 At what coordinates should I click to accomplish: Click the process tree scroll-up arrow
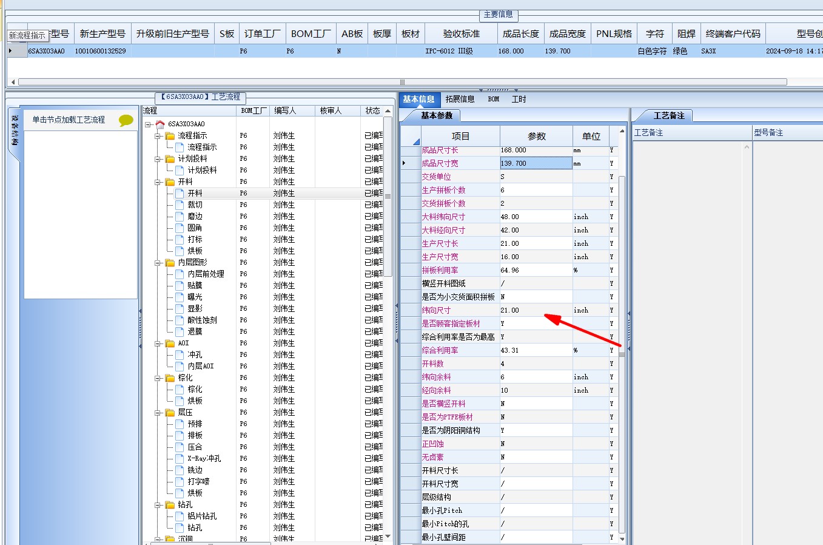pos(388,111)
